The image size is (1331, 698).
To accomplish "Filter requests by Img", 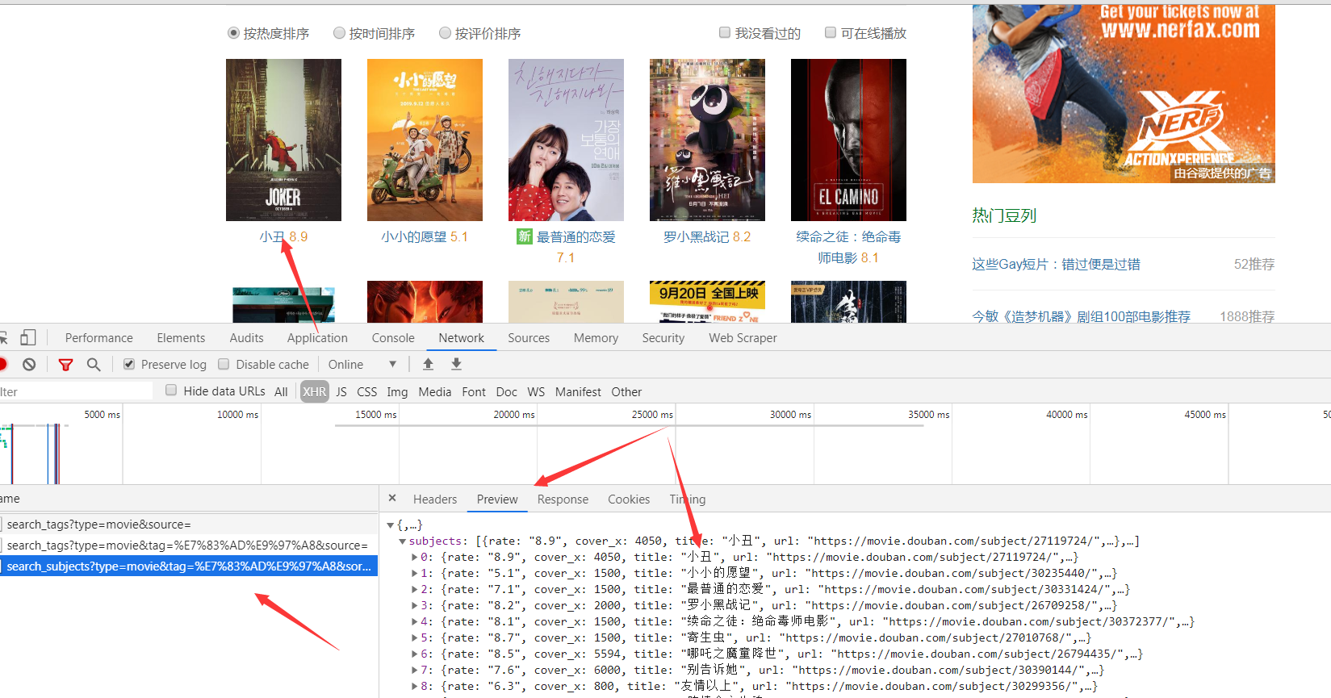I will coord(397,391).
